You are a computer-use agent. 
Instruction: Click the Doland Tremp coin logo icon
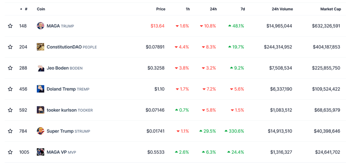[40, 89]
